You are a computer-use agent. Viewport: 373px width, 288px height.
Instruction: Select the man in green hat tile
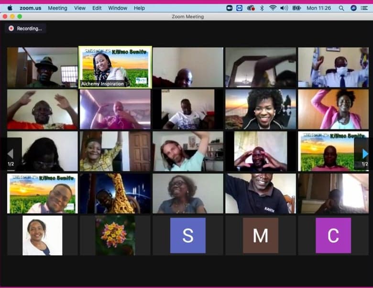(43, 67)
